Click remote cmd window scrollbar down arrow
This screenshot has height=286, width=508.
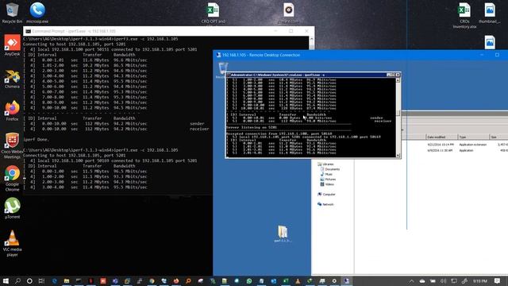click(398, 156)
